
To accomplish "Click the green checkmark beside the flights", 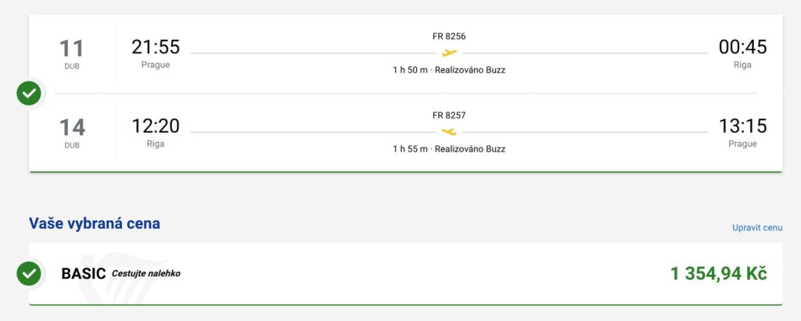I will (29, 94).
